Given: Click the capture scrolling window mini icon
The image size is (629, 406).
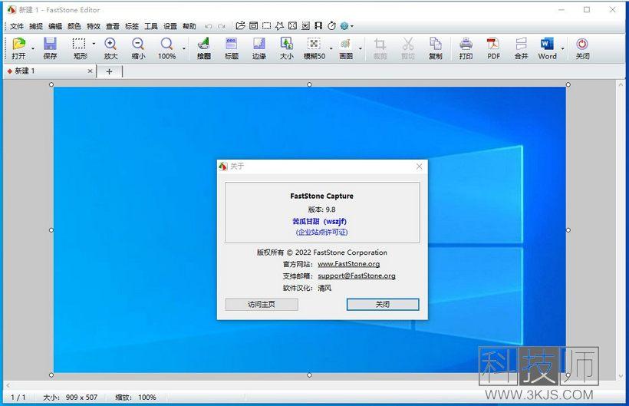Looking at the screenshot, I should (x=305, y=25).
